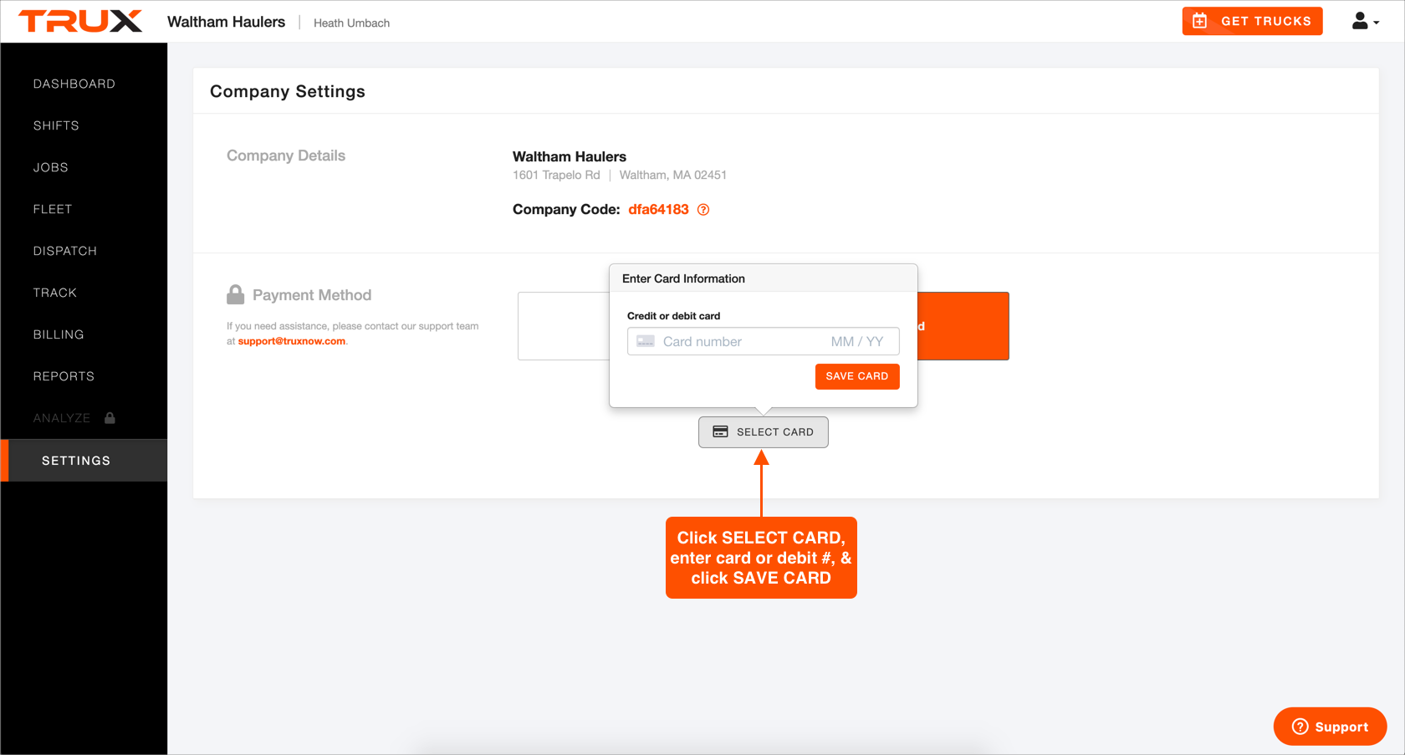Image resolution: width=1405 pixels, height=755 pixels.
Task: Email support@truxnow.com link
Action: 292,341
